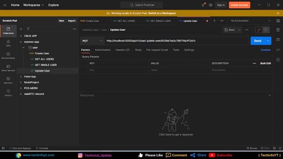Click the environment quick look icon

[x=278, y=21]
